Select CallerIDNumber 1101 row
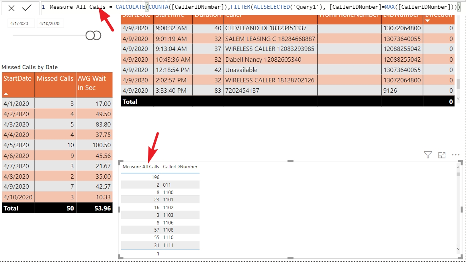This screenshot has width=466, height=263. tap(160, 199)
